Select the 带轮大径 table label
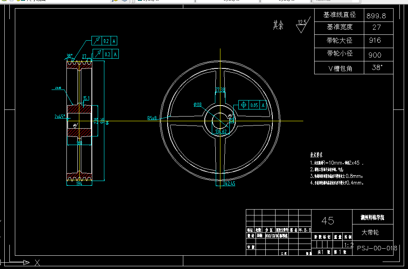Screen dimensions: 408x269 [x=340, y=40]
